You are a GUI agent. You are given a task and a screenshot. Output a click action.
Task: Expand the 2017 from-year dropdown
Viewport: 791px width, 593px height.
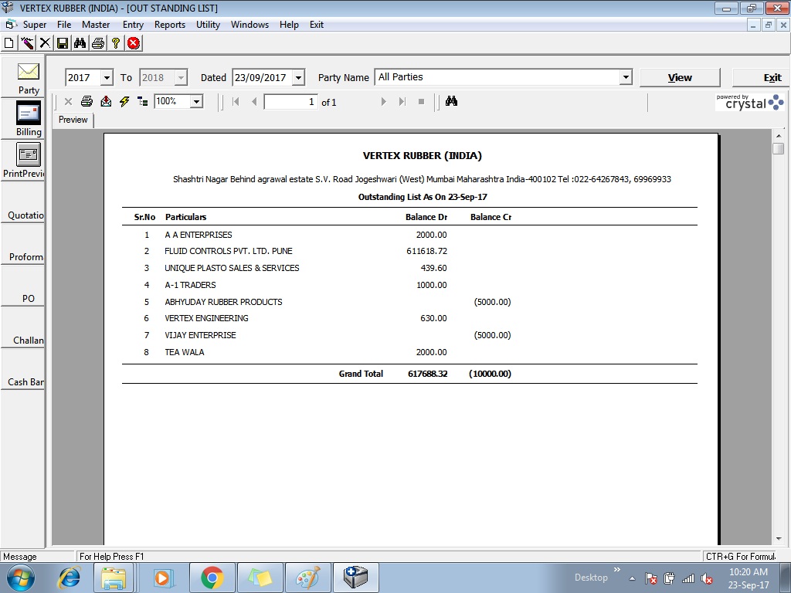[107, 78]
